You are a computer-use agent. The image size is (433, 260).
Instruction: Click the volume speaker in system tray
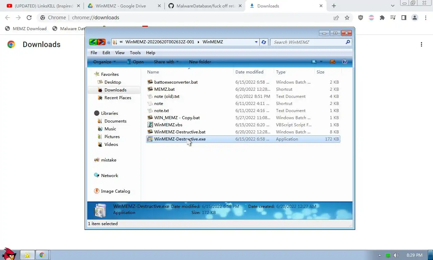396,255
